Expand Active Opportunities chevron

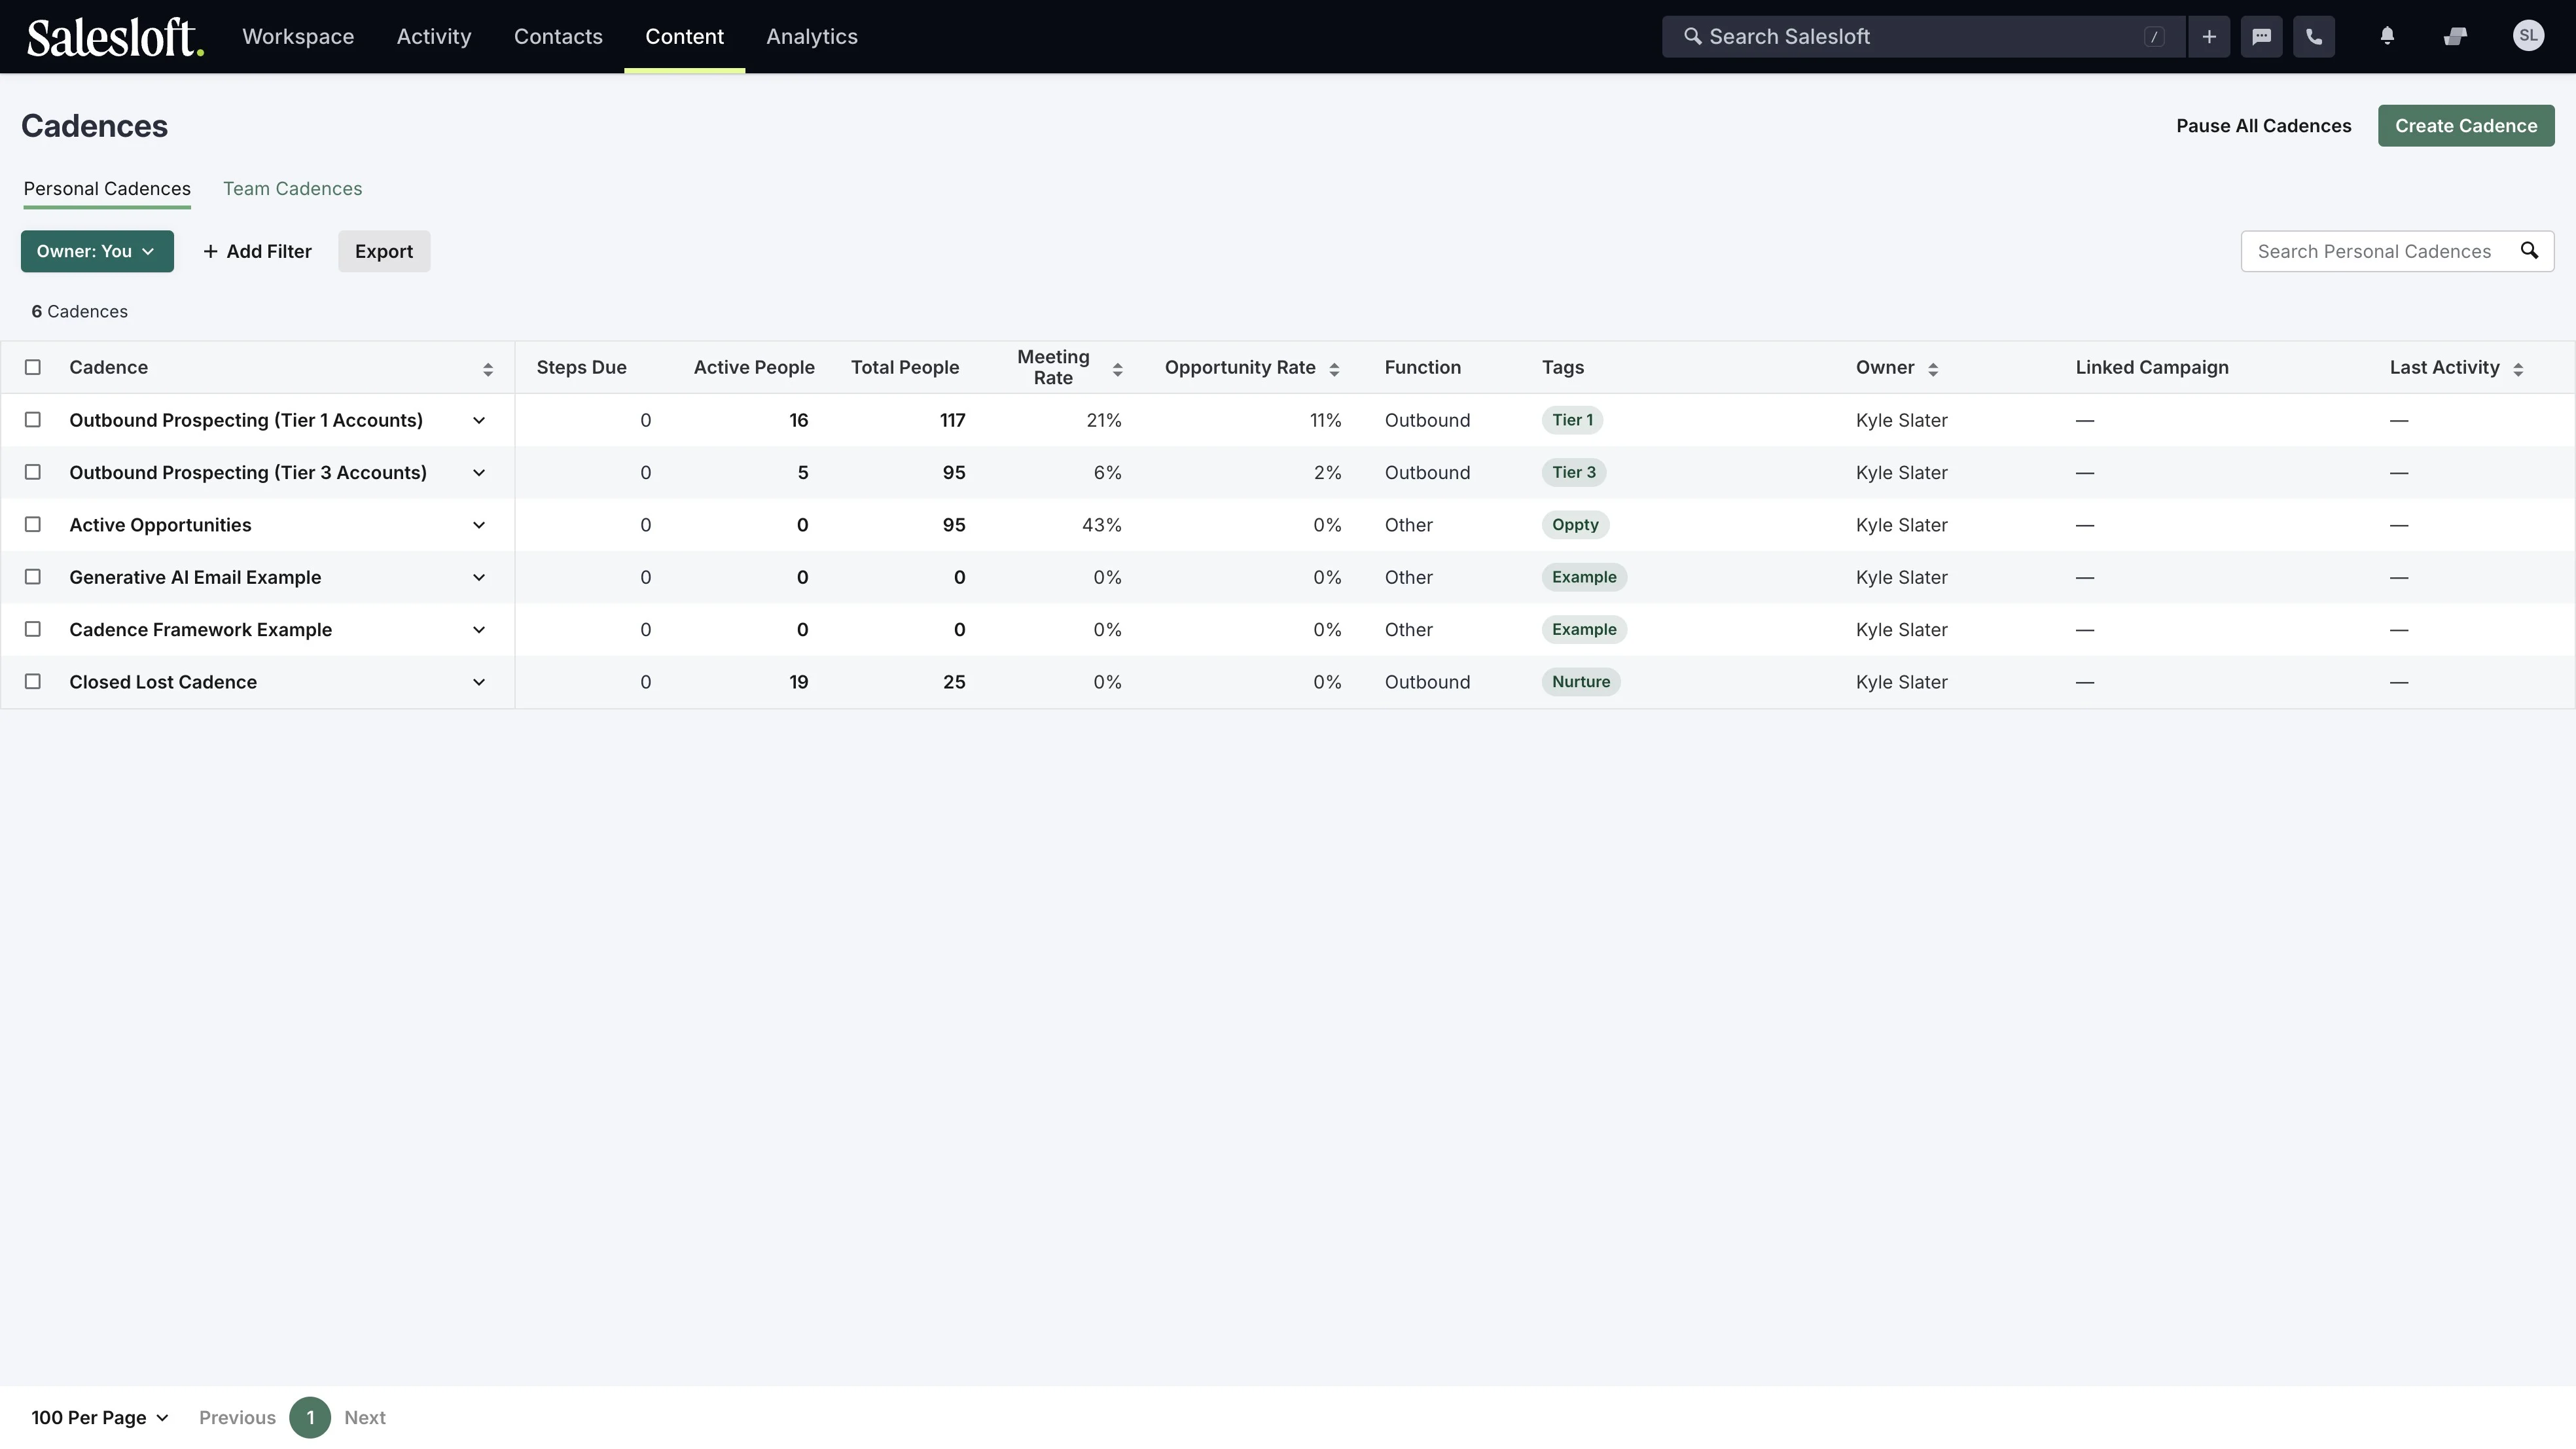[479, 525]
